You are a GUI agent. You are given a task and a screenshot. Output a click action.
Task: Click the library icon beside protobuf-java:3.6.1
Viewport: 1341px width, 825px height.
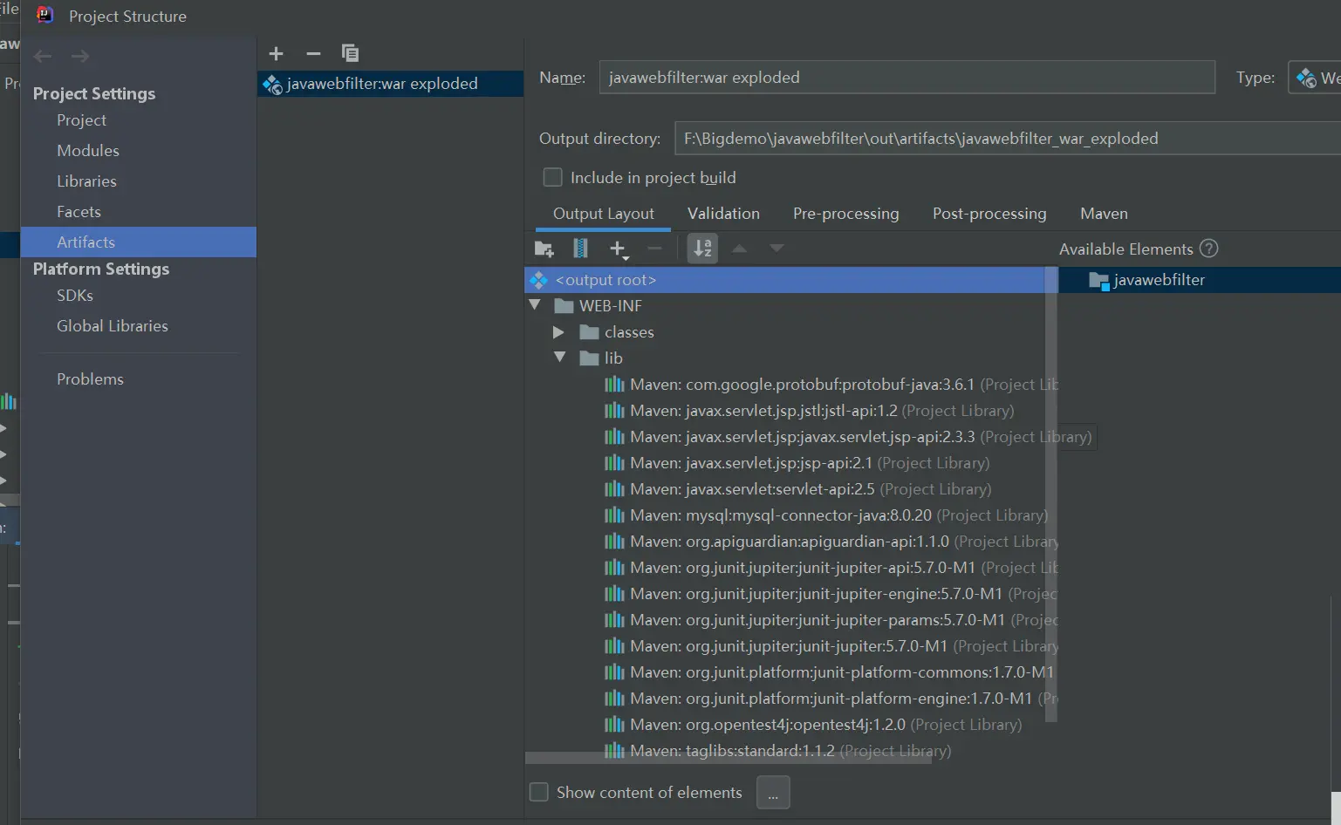click(614, 385)
